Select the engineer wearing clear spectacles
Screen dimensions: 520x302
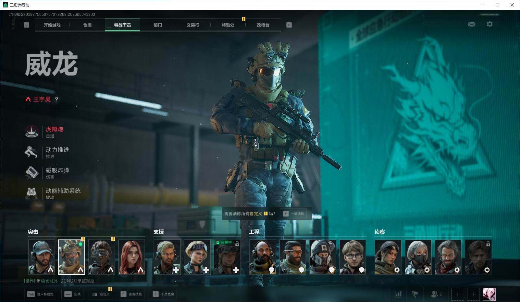pos(353,257)
